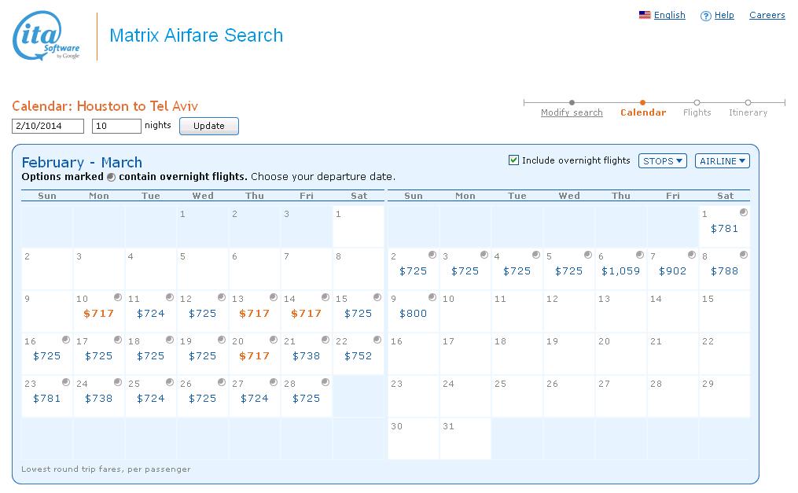This screenshot has width=798, height=493.
Task: Select $724 fare on February 27
Action: click(255, 399)
